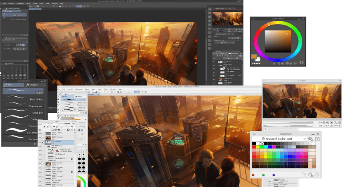Switch to the Marker tab in the dark Sub Tool panel
Viewport: 342px width, 187px height.
[x=35, y=85]
